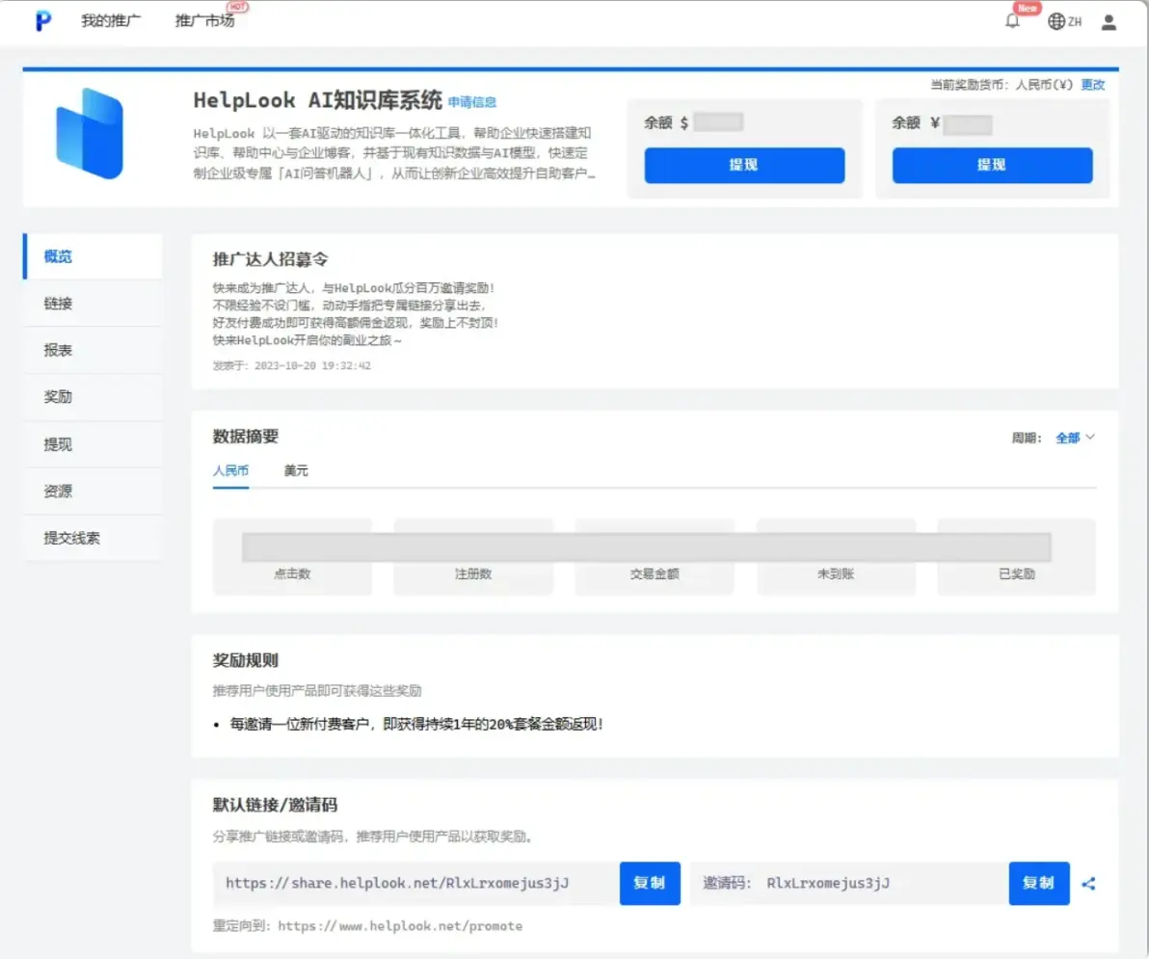Switch to the 美元 currency tab

[x=296, y=470]
